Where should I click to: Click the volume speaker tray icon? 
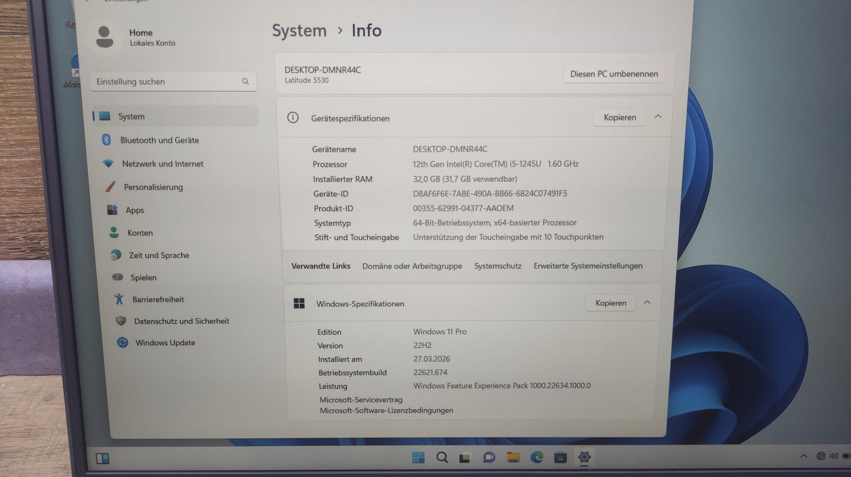833,456
